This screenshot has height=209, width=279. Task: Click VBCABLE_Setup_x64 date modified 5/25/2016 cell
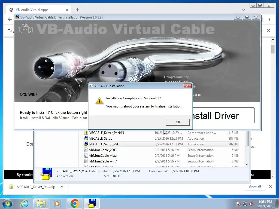click(168, 144)
